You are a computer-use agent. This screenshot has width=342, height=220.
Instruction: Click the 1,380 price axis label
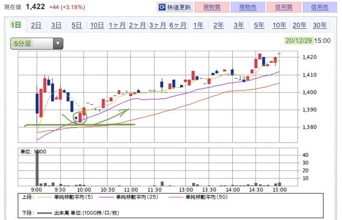309,127
